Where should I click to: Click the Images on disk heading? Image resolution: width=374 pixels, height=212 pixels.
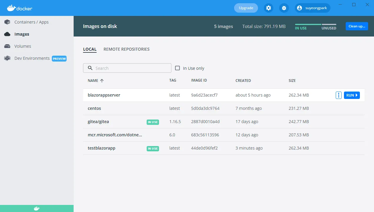(100, 26)
